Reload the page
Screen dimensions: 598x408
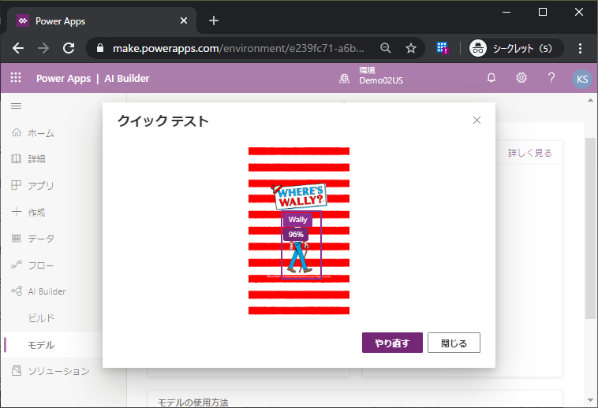tap(69, 48)
